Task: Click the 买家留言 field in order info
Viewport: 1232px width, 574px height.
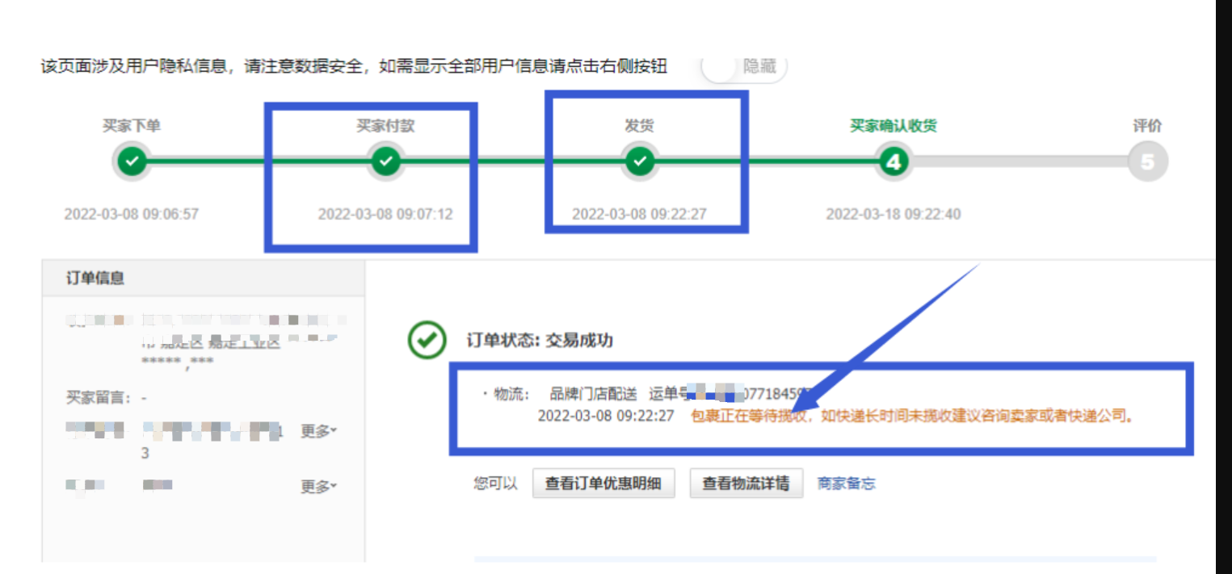Action: coord(105,398)
